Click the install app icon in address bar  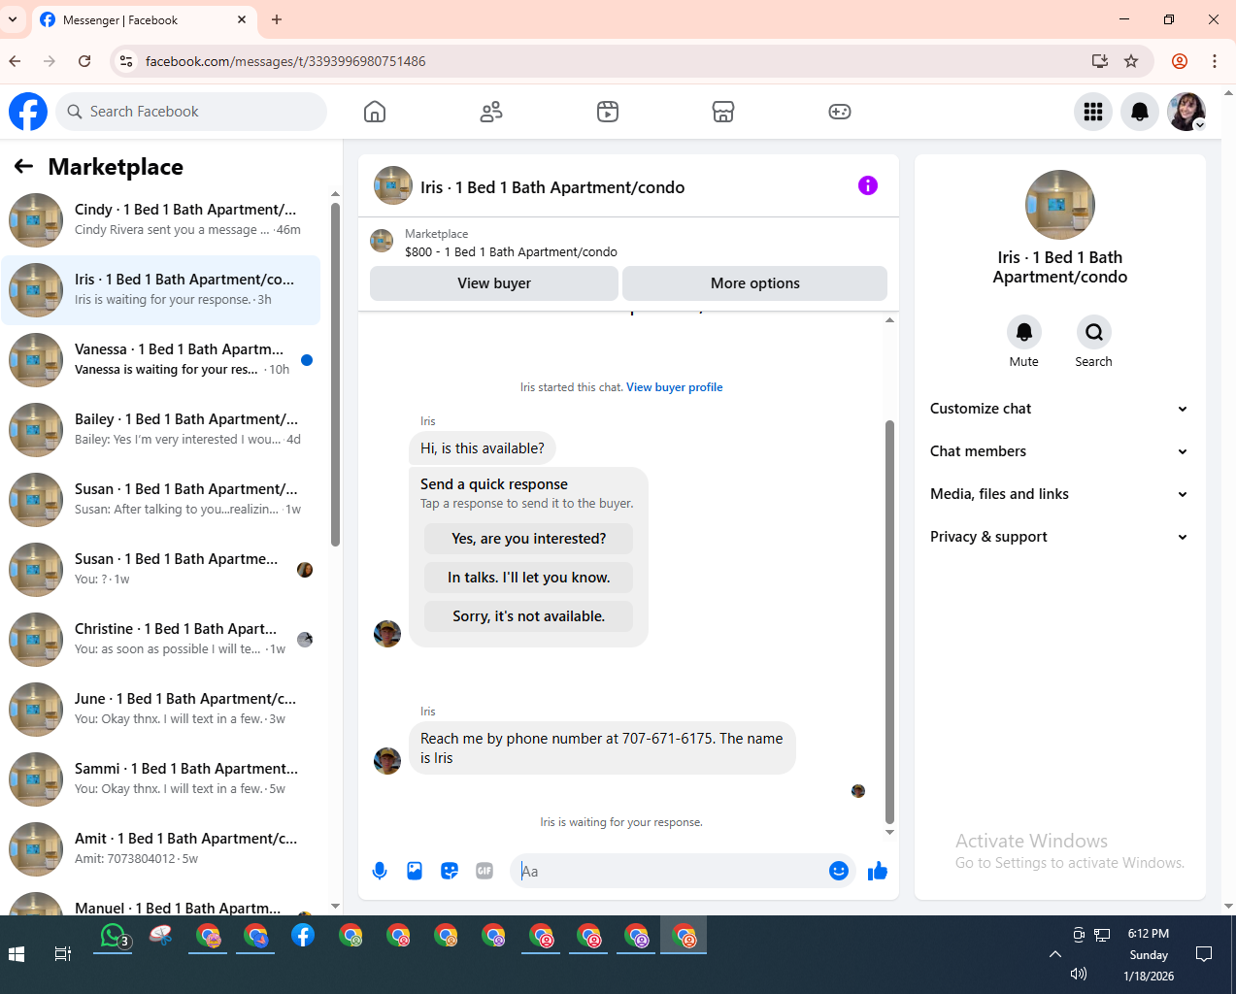point(1100,61)
